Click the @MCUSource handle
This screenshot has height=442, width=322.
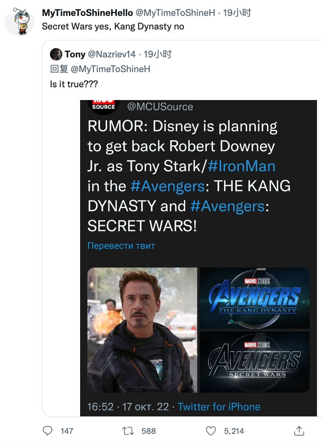pyautogui.click(x=160, y=107)
